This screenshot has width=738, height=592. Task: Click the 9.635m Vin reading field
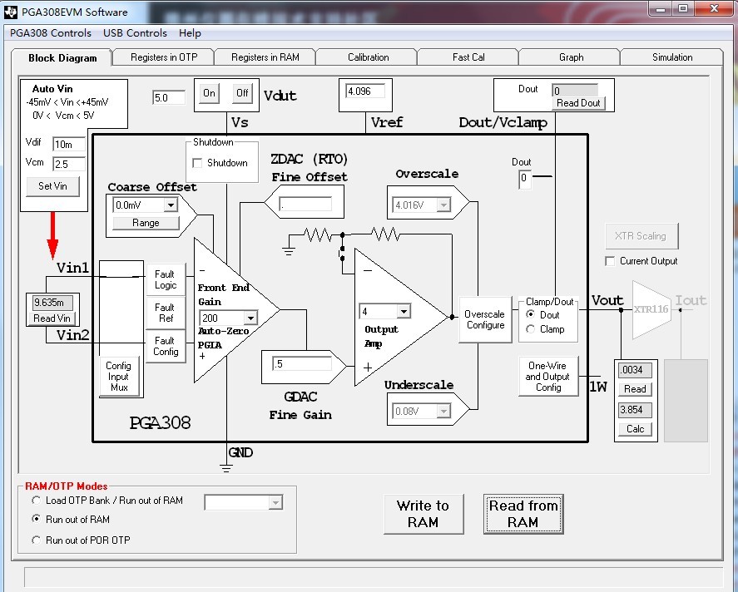click(52, 303)
